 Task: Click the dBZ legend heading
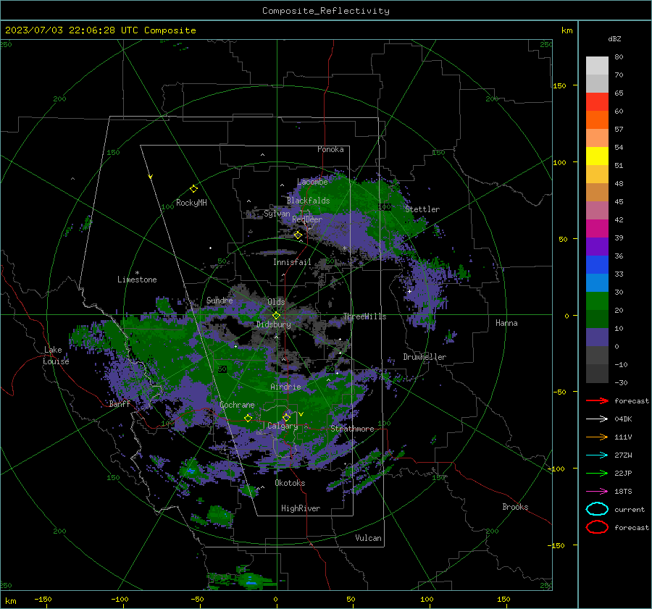click(614, 38)
